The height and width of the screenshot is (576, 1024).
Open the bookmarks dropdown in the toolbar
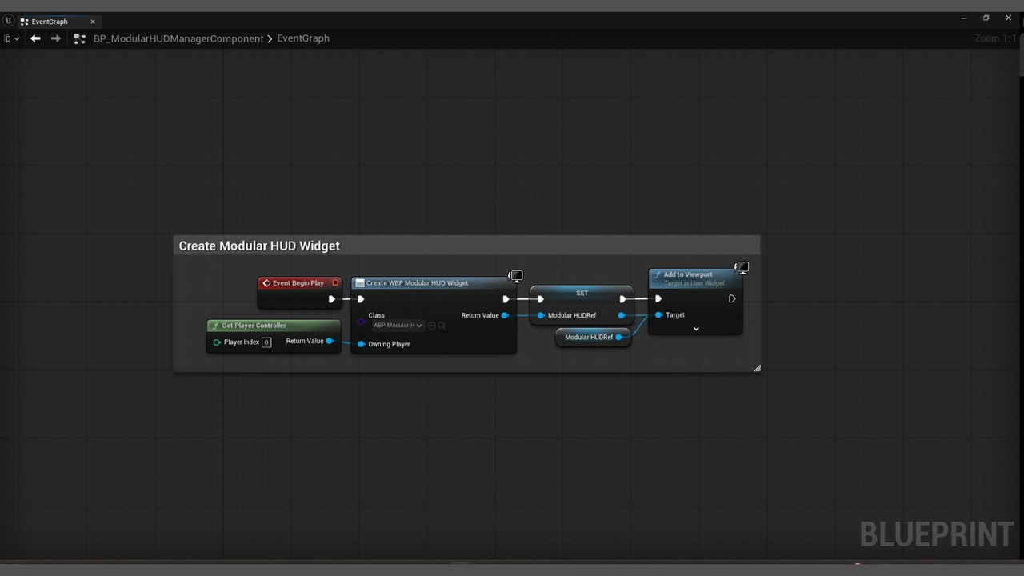click(11, 38)
